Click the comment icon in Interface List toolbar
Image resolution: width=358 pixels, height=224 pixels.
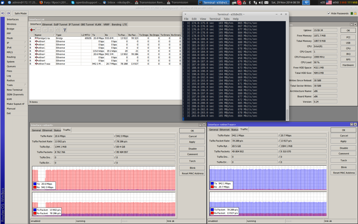[x=58, y=30]
